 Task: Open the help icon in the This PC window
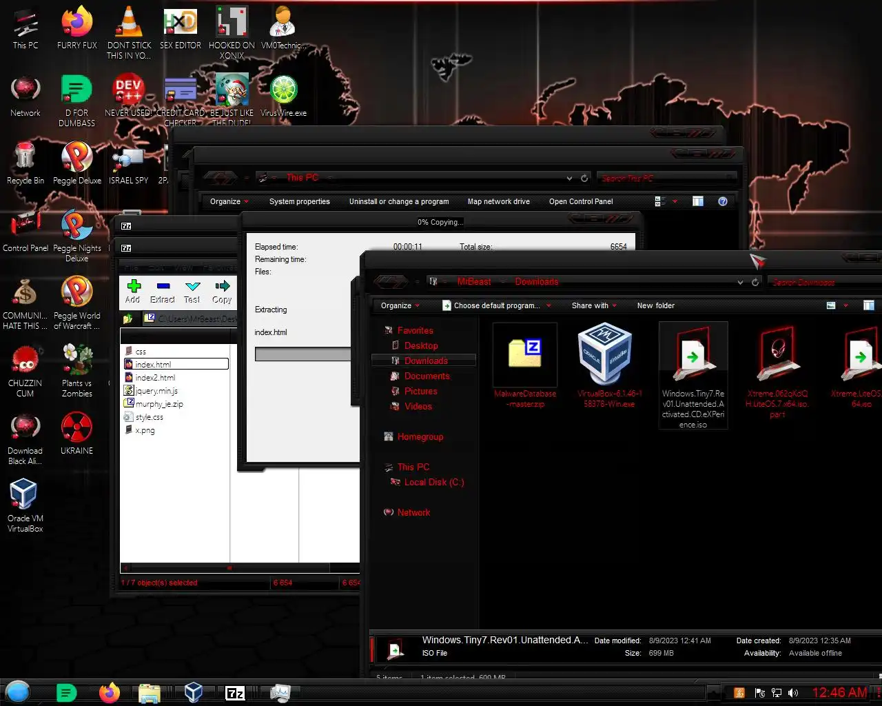[723, 201]
